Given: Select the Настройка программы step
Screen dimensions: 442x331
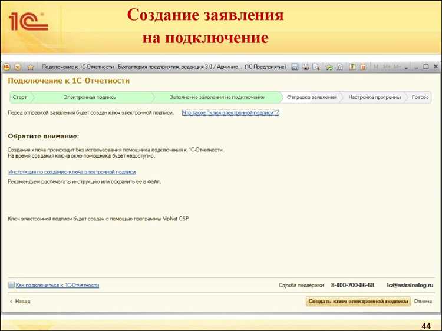Looking at the screenshot, I should (x=374, y=97).
